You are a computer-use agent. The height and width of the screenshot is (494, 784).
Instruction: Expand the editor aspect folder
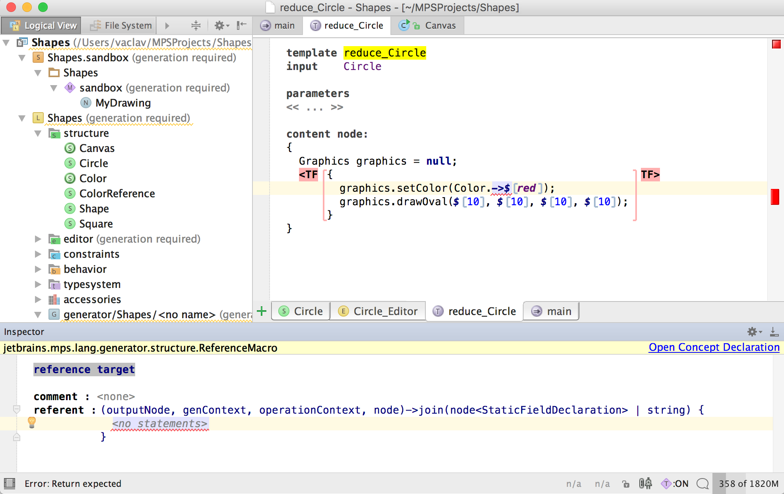click(38, 239)
